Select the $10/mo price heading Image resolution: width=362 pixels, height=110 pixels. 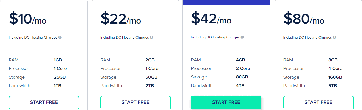coord(28,19)
